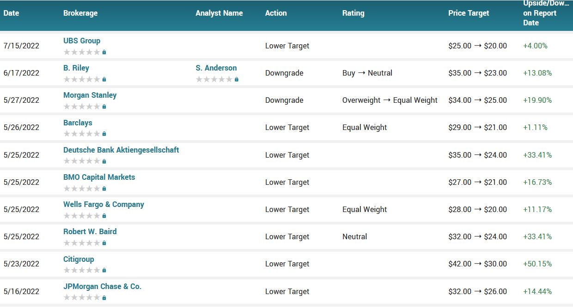Click the lock icon under S. Anderson analyst

237,79
